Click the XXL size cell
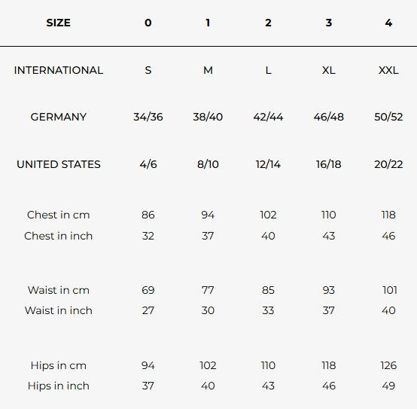The width and height of the screenshot is (417, 409). click(x=388, y=70)
